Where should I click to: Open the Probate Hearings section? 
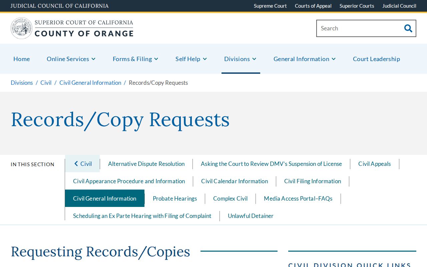(x=175, y=198)
